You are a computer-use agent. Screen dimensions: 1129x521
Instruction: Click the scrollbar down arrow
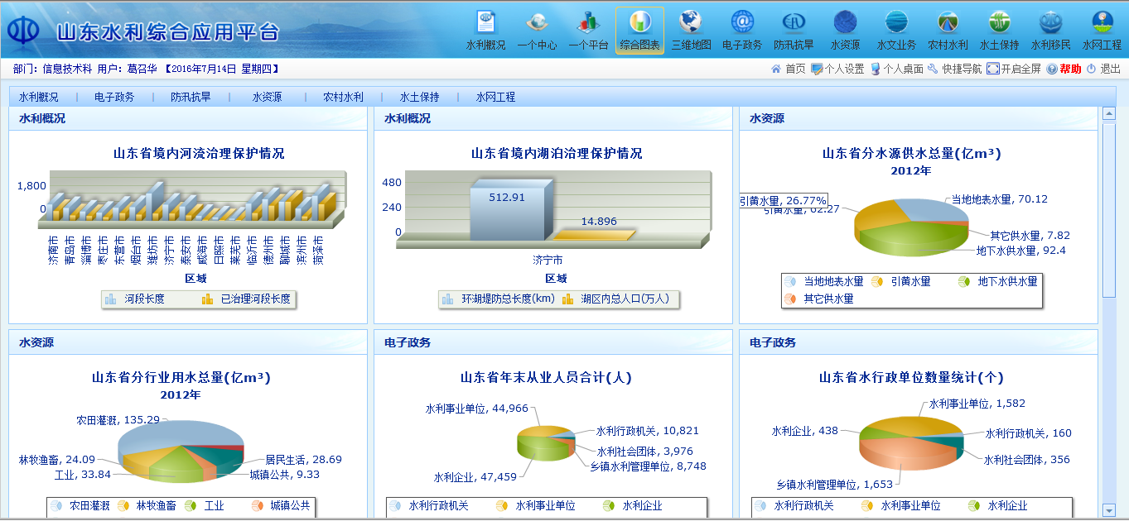(x=1109, y=510)
